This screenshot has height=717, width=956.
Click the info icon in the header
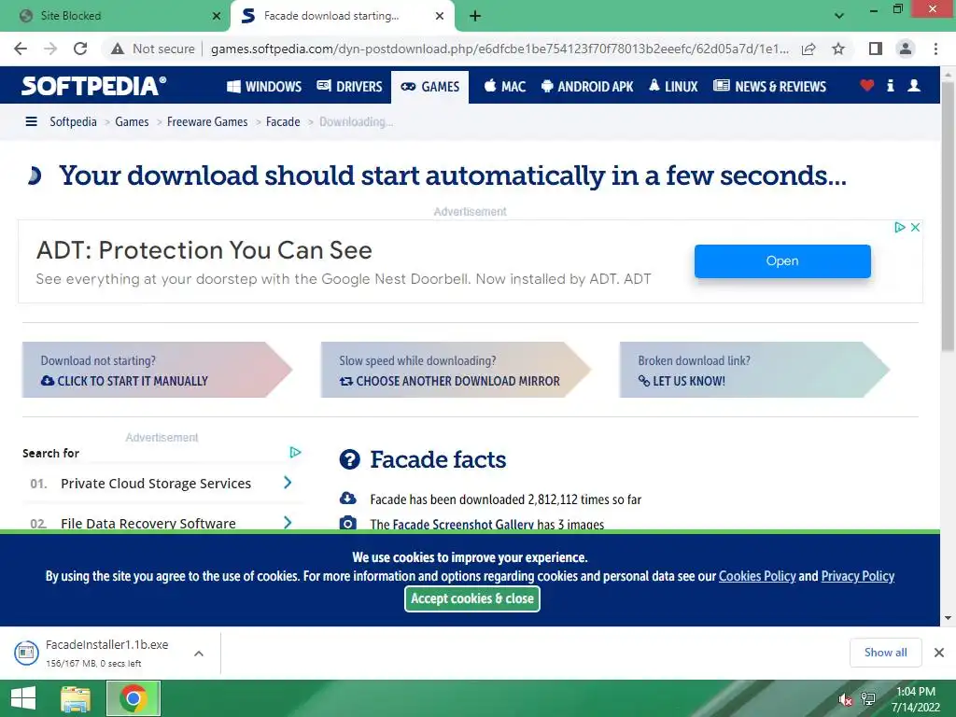890,86
